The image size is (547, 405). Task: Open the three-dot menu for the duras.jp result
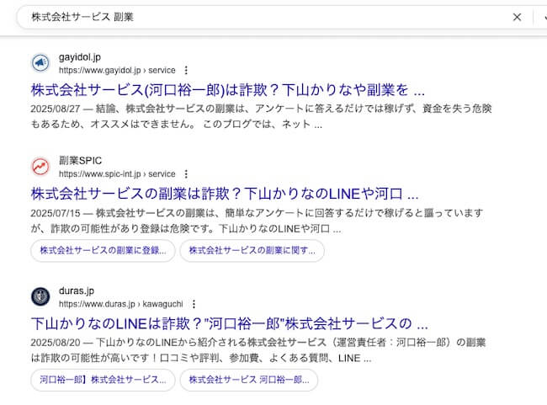(194, 304)
